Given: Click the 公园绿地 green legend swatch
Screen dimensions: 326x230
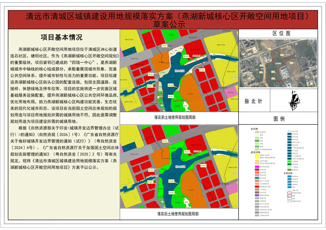Looking at the screenshot, I should click(x=289, y=161).
